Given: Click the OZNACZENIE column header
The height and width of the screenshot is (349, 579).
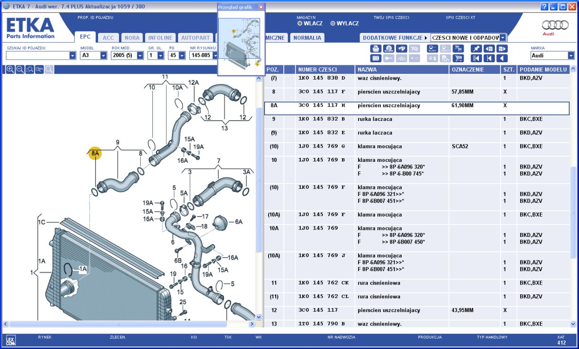Looking at the screenshot, I should 474,70.
